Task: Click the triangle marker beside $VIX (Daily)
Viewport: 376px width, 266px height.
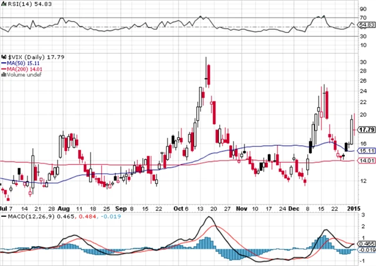Action: (x=3, y=56)
